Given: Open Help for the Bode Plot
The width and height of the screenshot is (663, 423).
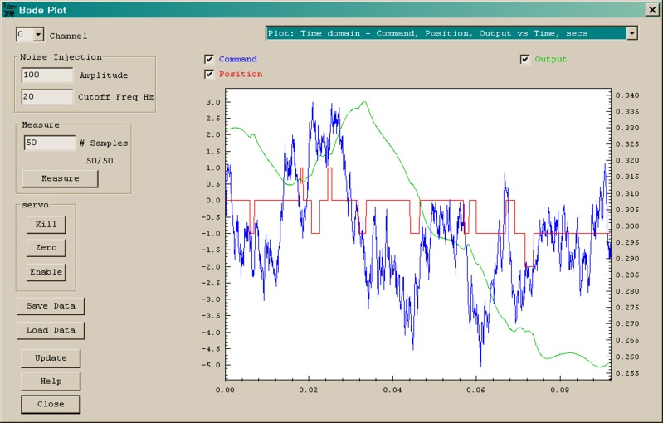Looking at the screenshot, I should [51, 382].
